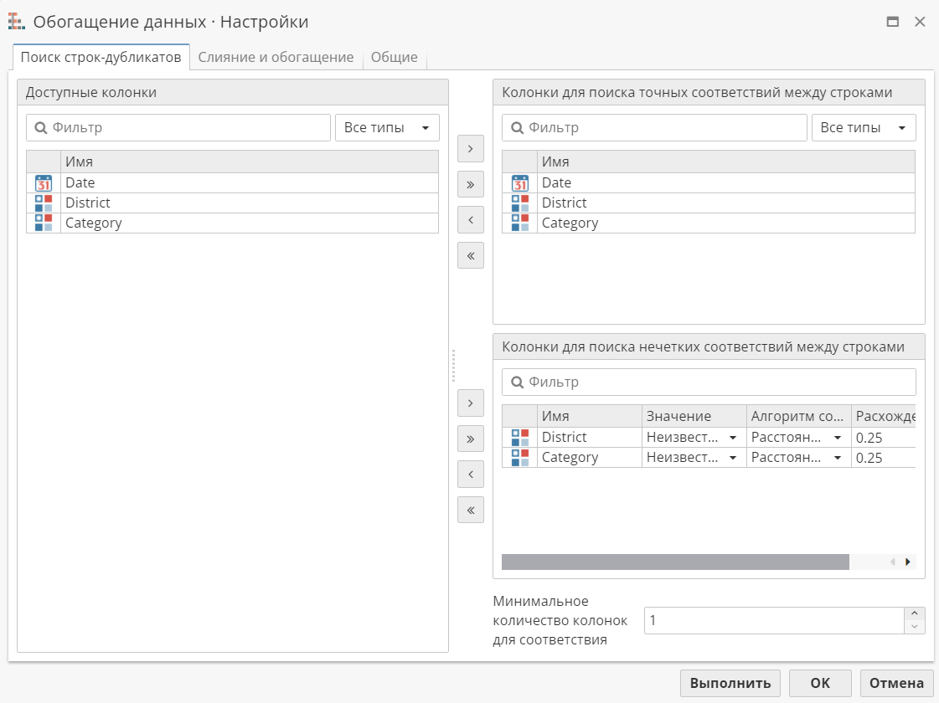This screenshot has width=939, height=703.
Task: Click Отмена to cancel the dialog
Action: pyautogui.click(x=895, y=683)
